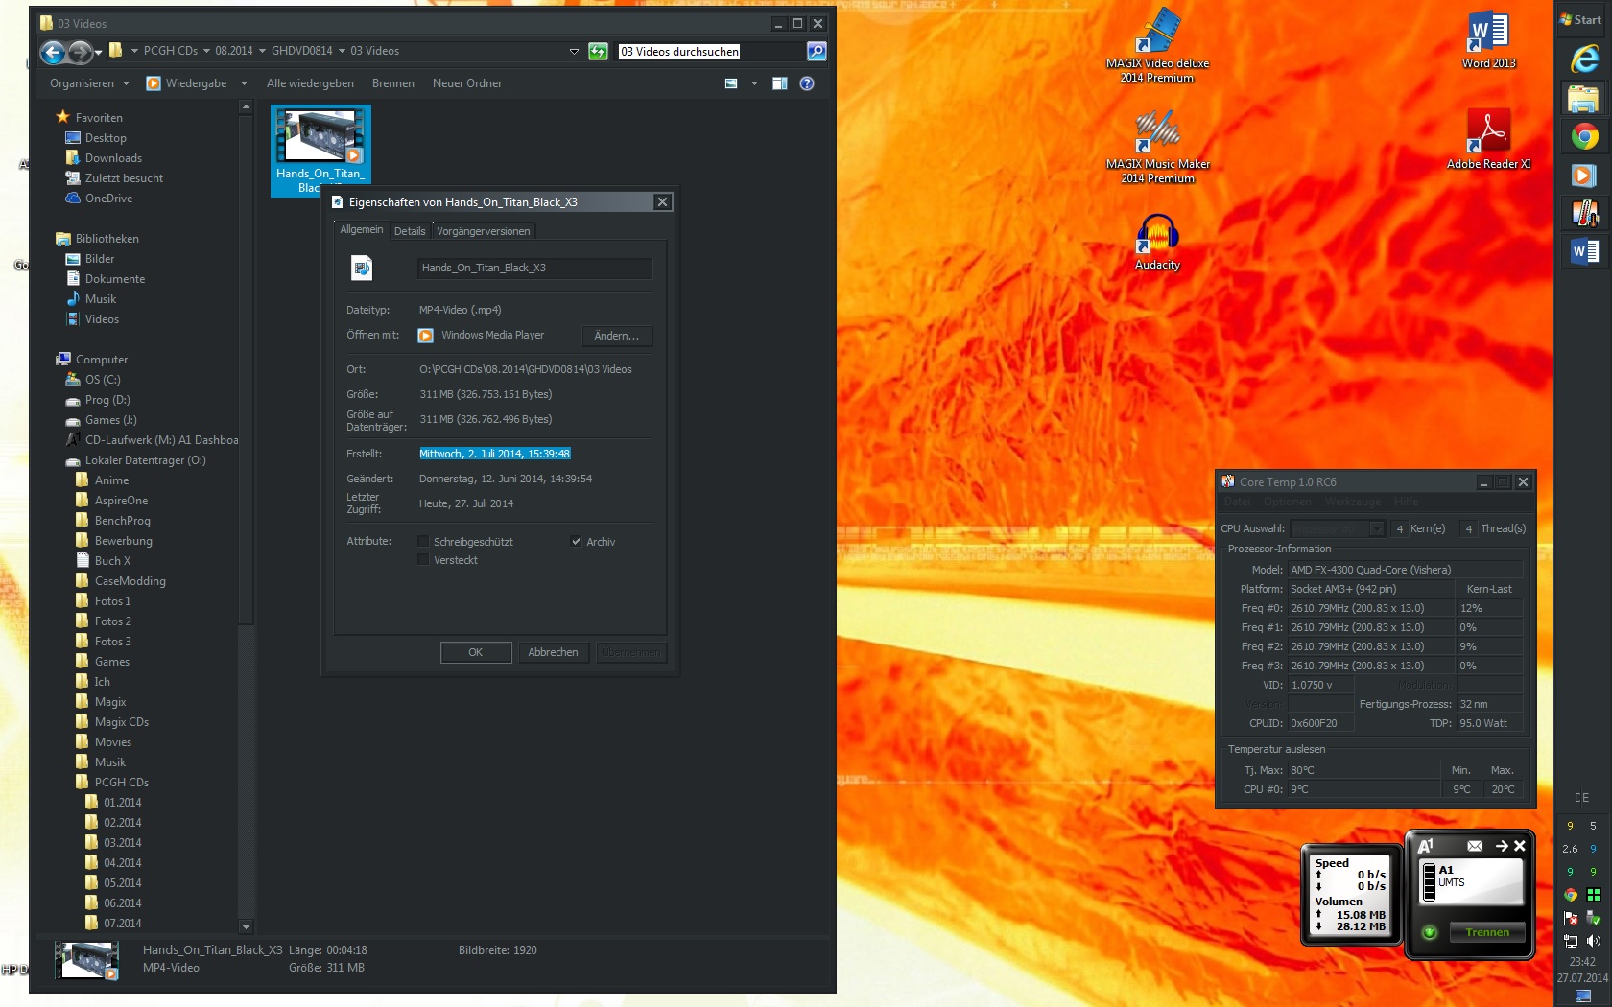Click the Word icon in the side taskbar
The image size is (1612, 1007).
point(1584,251)
